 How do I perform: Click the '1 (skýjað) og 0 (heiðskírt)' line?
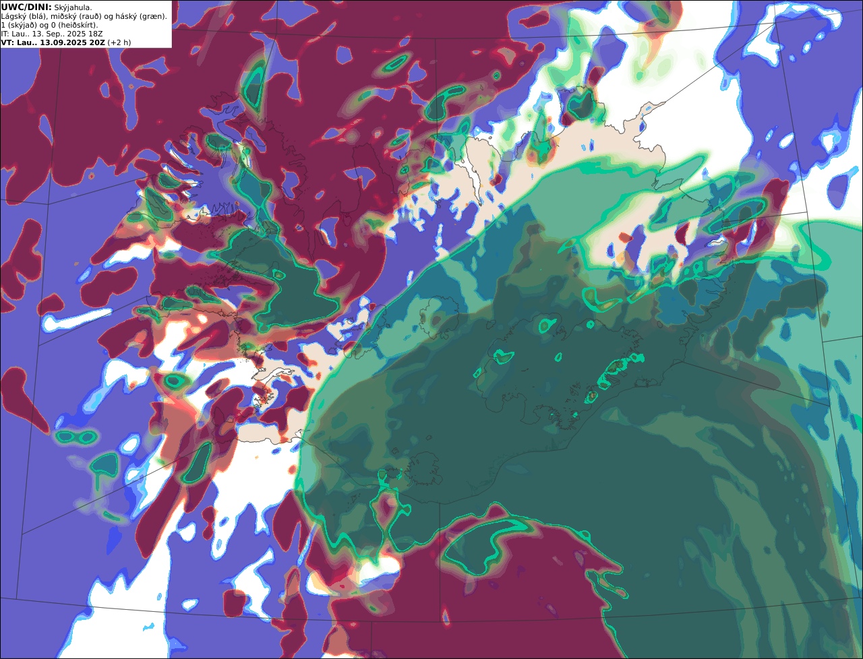click(49, 25)
